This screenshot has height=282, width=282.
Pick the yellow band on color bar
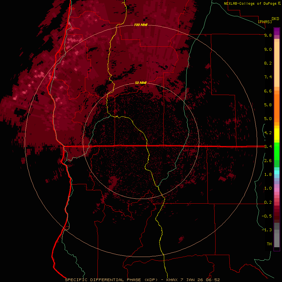(x=277, y=134)
